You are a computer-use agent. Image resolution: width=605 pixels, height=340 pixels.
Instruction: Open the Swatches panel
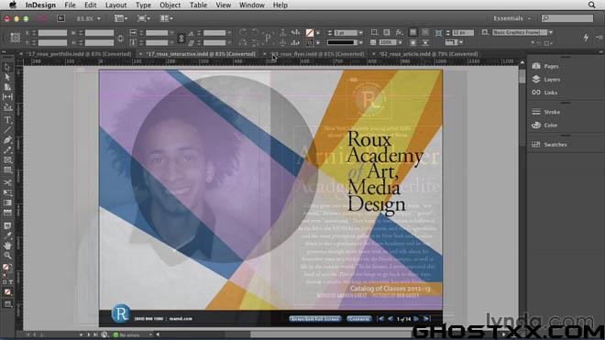(549, 144)
